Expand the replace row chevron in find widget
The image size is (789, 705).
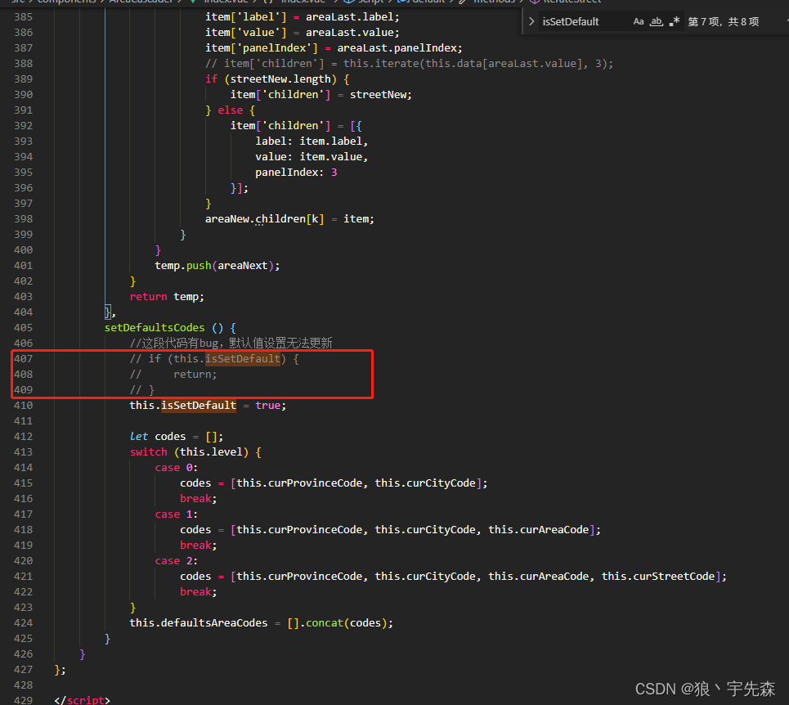tap(531, 21)
